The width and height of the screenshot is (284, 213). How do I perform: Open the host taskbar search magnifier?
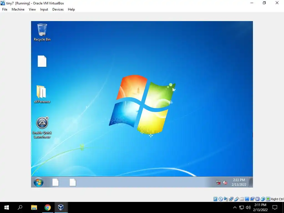coord(20,207)
